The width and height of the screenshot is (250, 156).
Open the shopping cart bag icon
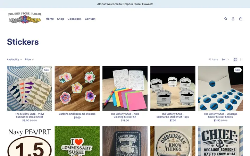click(241, 19)
